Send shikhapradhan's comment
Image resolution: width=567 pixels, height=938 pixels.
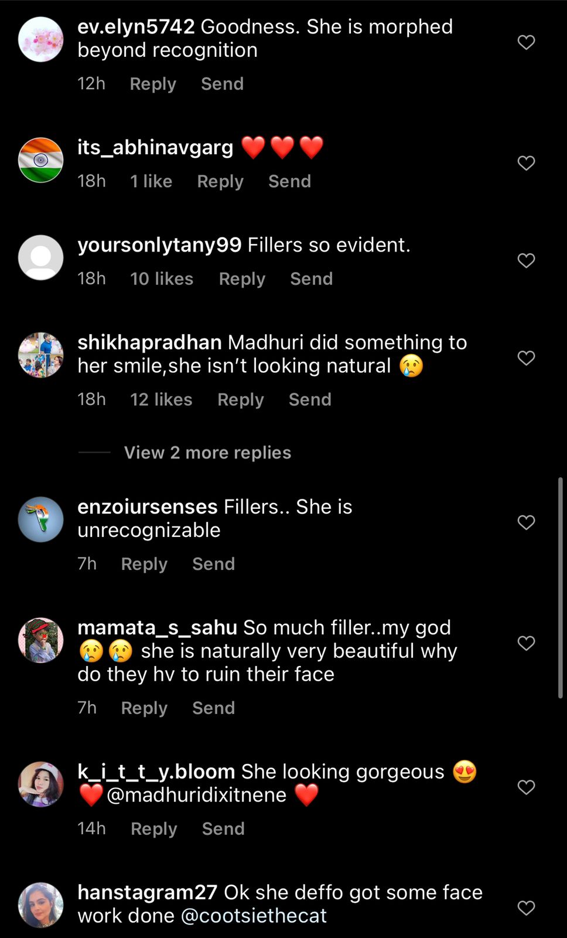[310, 400]
